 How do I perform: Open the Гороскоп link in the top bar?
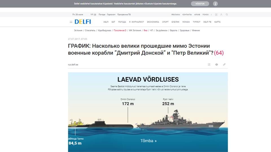pyautogui.click(x=111, y=15)
